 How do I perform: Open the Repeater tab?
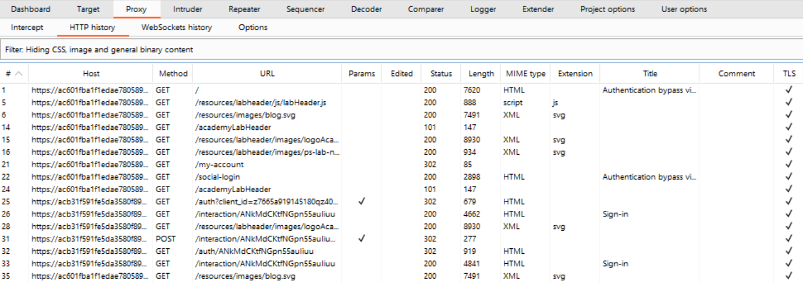click(x=244, y=9)
